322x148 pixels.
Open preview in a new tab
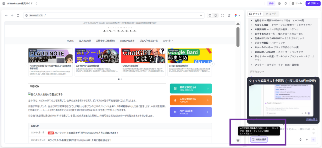pos(229,15)
